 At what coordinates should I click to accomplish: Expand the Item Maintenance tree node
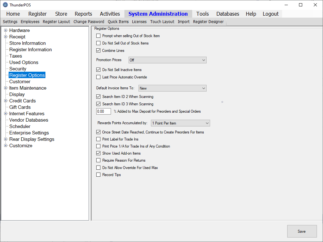[x=6, y=88]
